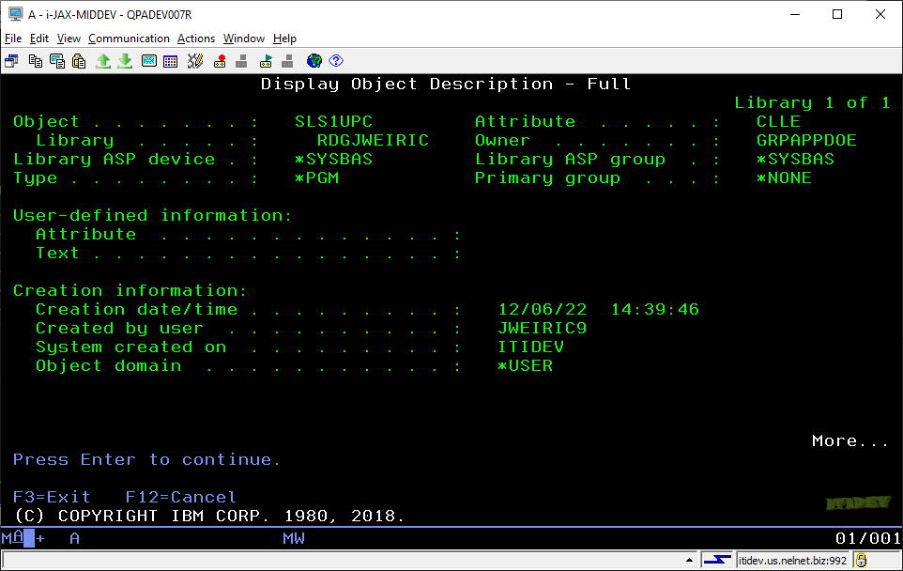Screen dimensions: 903x571
Task: Open help using the question mark icon
Action: click(336, 60)
